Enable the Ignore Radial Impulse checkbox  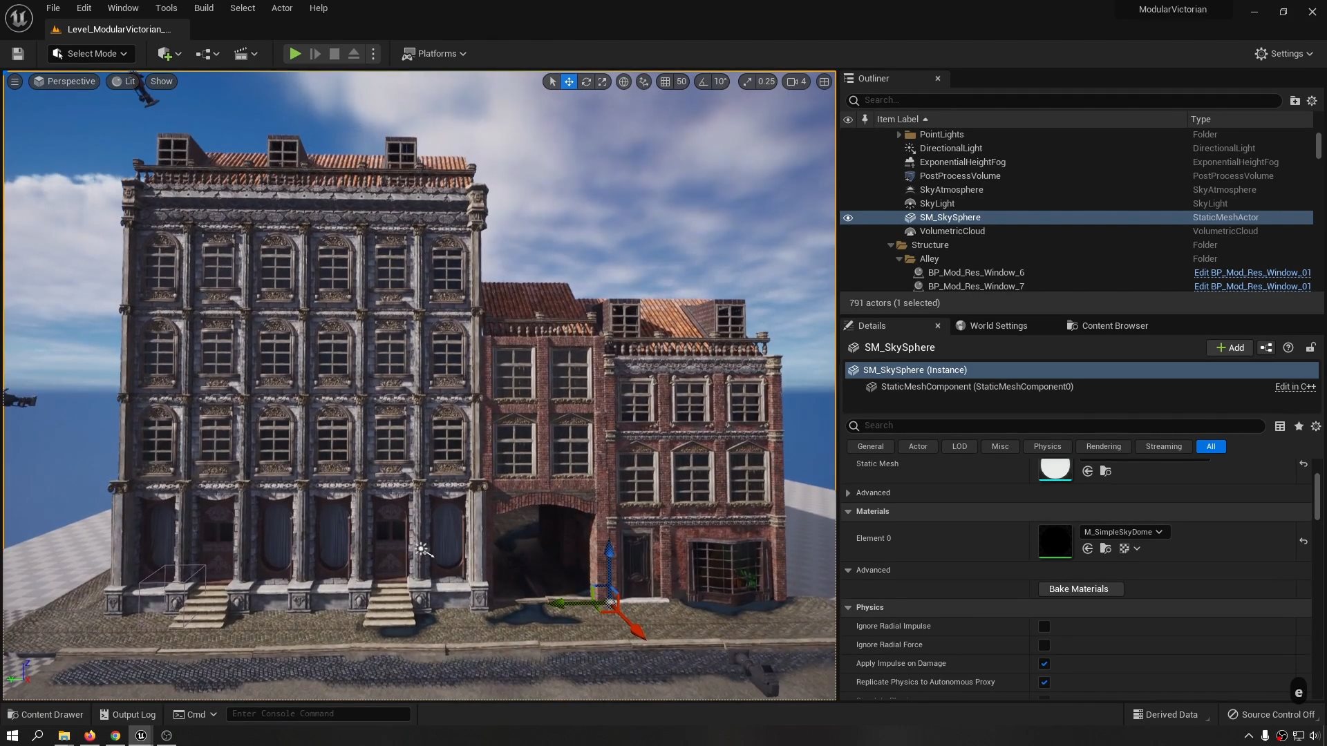pos(1044,627)
